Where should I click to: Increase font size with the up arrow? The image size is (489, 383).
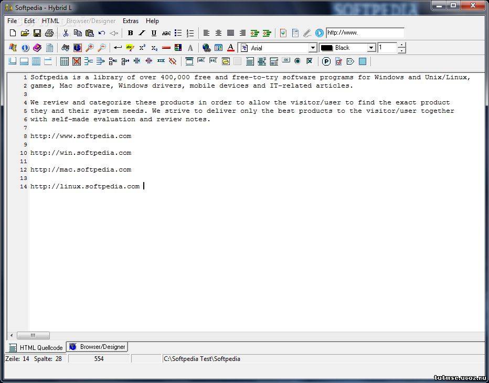pos(401,45)
